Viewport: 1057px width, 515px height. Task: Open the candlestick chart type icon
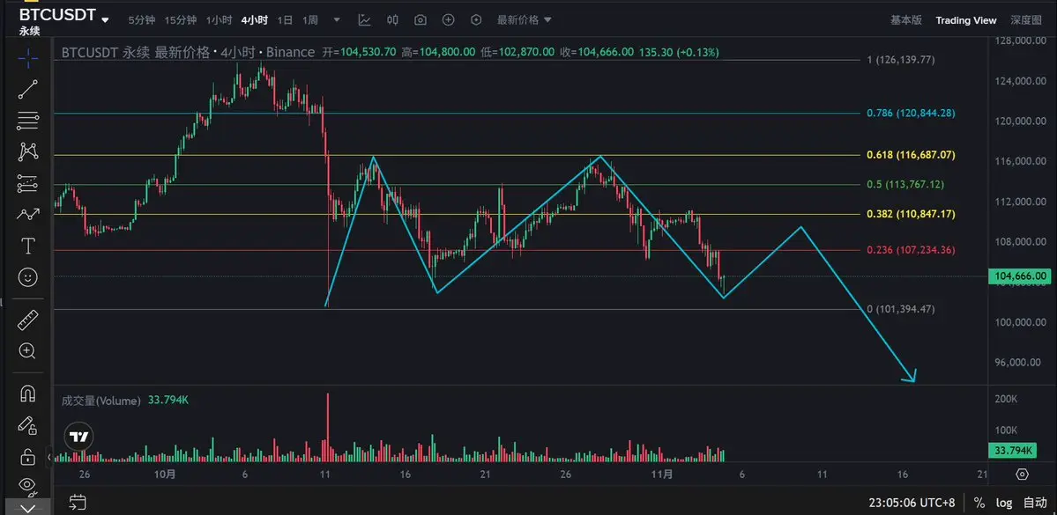click(x=392, y=20)
